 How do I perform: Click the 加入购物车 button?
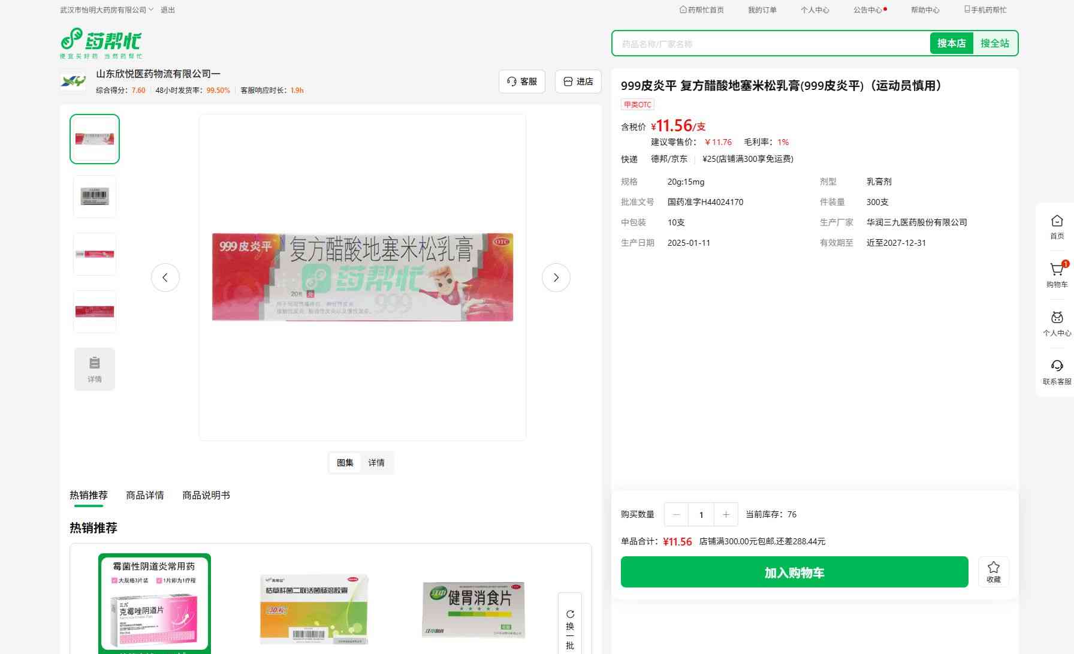click(x=794, y=572)
